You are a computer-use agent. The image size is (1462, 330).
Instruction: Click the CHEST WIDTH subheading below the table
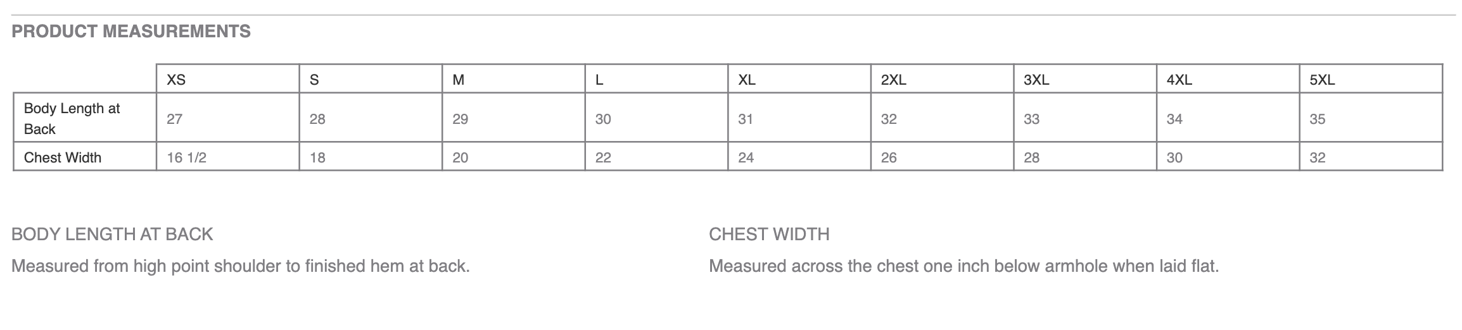pos(769,235)
